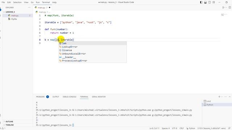Click 'Ln 8, Col 11' status item
The image size is (232, 130).
(154, 129)
